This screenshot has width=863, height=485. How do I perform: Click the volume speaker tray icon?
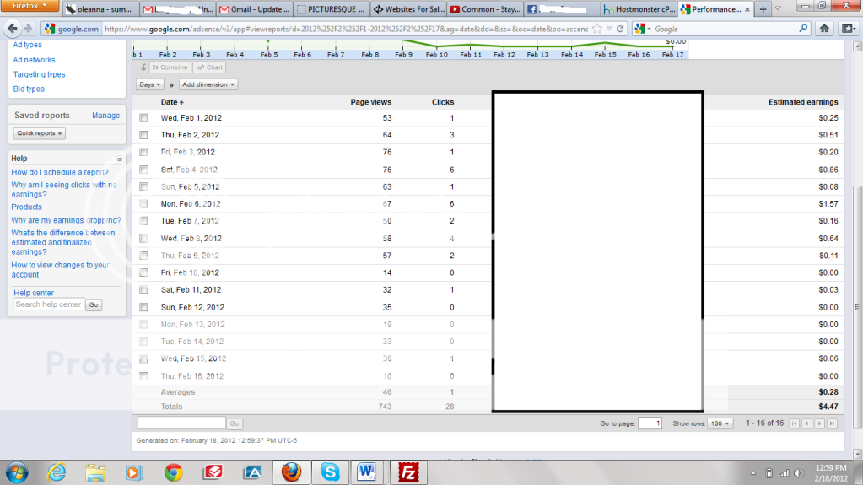(799, 473)
